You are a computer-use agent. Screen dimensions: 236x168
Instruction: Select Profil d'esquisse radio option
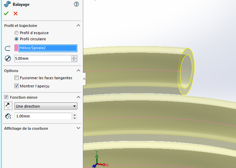click(x=16, y=33)
